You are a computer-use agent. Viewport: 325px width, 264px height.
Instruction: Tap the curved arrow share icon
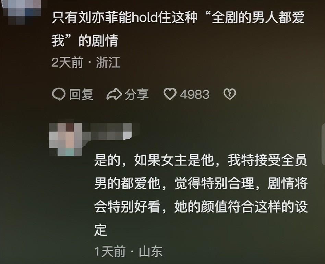[x=114, y=95]
